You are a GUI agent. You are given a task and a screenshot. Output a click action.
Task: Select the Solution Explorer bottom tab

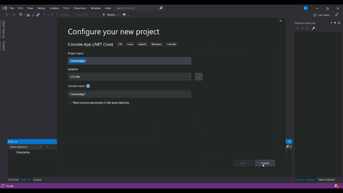[x=305, y=180]
